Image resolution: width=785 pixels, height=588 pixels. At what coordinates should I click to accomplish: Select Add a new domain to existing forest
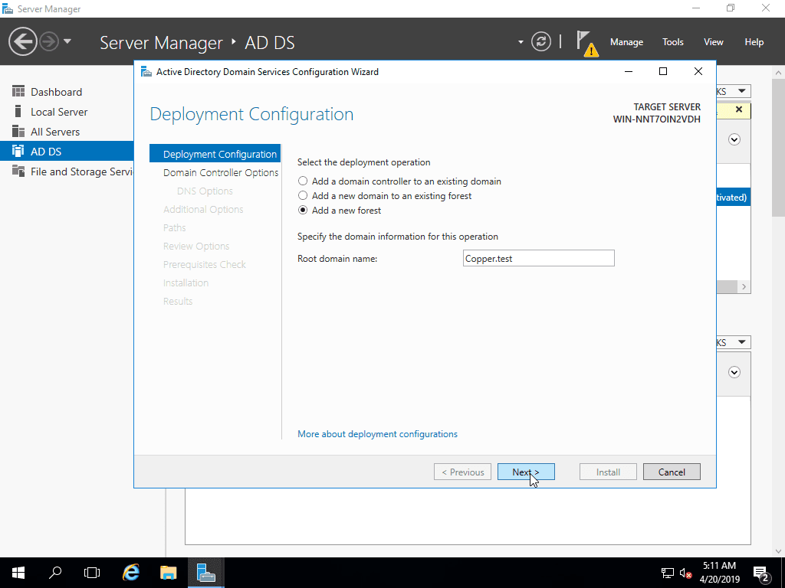[x=303, y=195]
